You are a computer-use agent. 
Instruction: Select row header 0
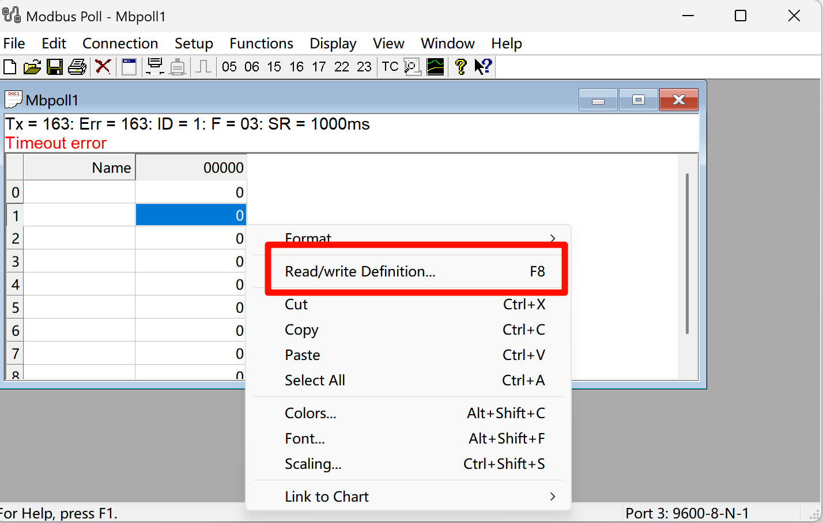pos(15,192)
